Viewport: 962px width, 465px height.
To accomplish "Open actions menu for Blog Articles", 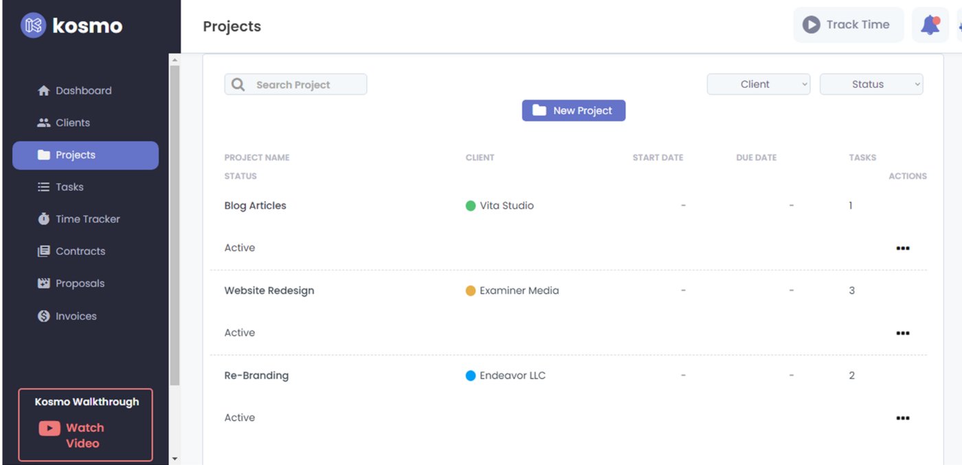I will tap(902, 249).
